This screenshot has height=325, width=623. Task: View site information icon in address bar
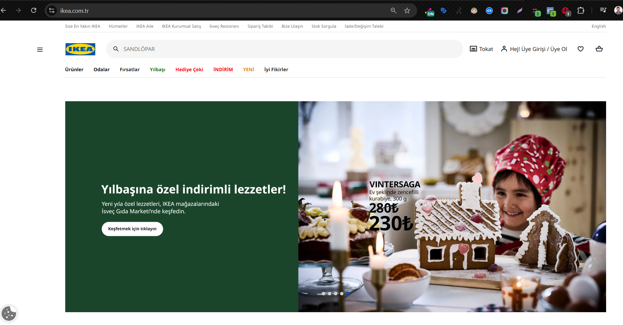pyautogui.click(x=52, y=10)
